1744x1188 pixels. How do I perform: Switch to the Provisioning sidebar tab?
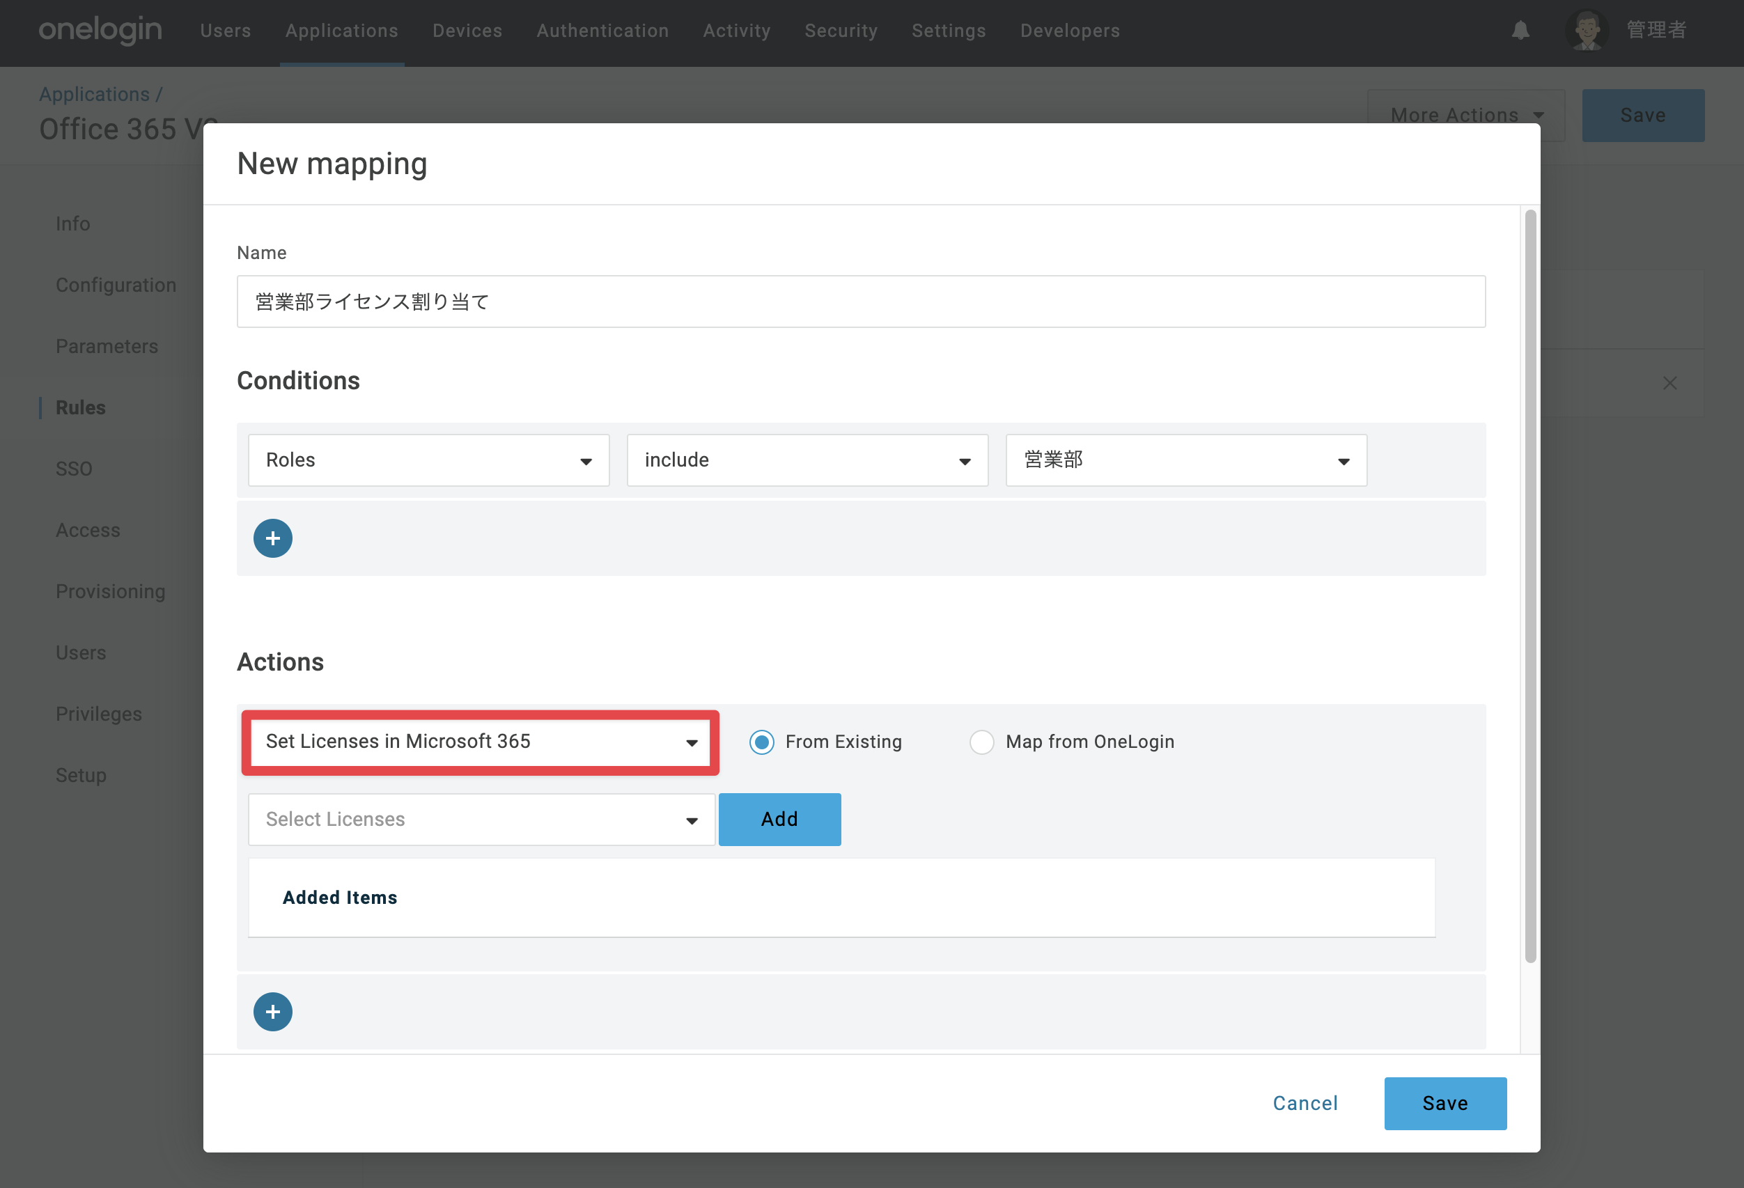click(110, 591)
